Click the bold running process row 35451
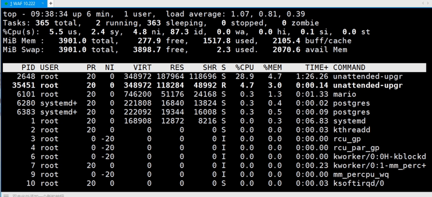Viewport: 432px width, 197px height. click(x=215, y=86)
